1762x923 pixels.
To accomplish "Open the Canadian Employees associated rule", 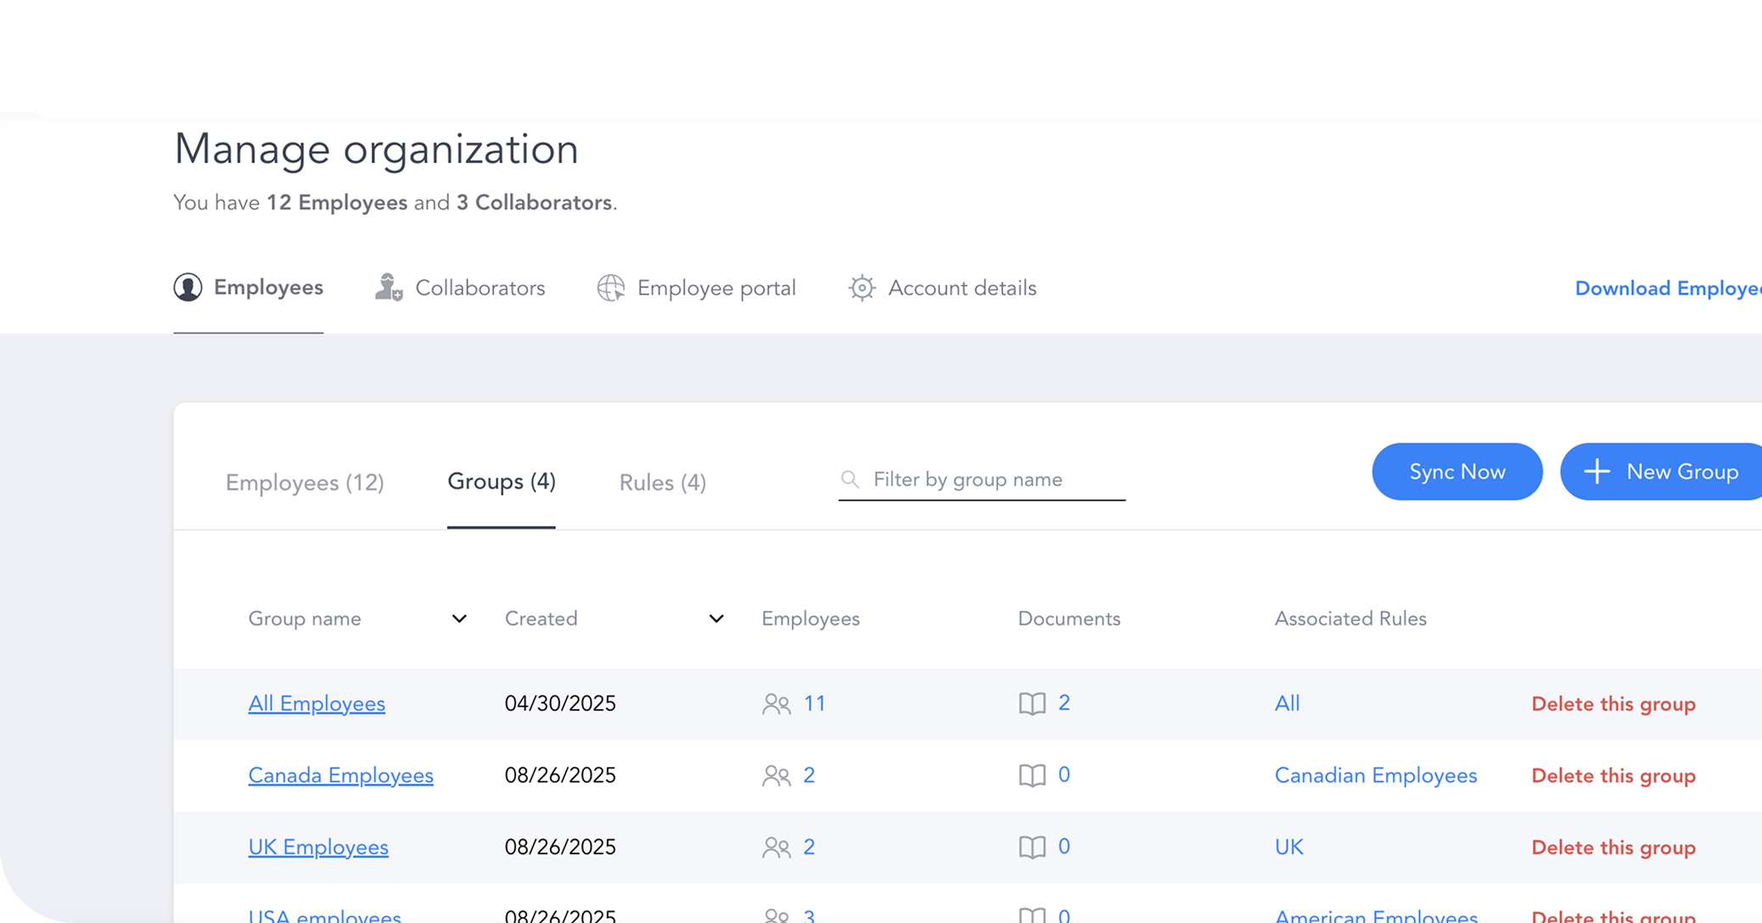I will tap(1375, 775).
